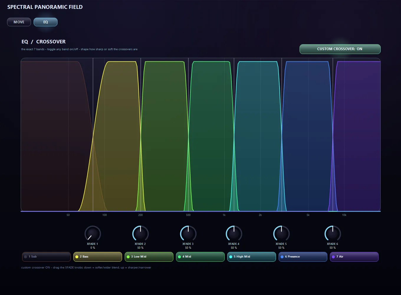The height and width of the screenshot is (295, 401).
Task: Select the EQ tab
Action: [45, 22]
